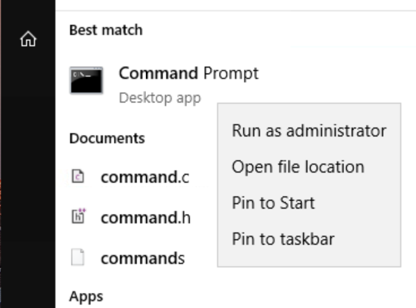Image resolution: width=416 pixels, height=308 pixels.
Task: Click the Home icon in the sidebar
Action: (28, 39)
